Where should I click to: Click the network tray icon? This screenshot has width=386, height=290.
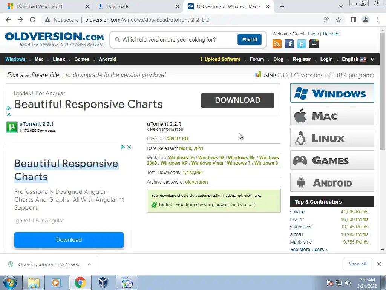339,283
